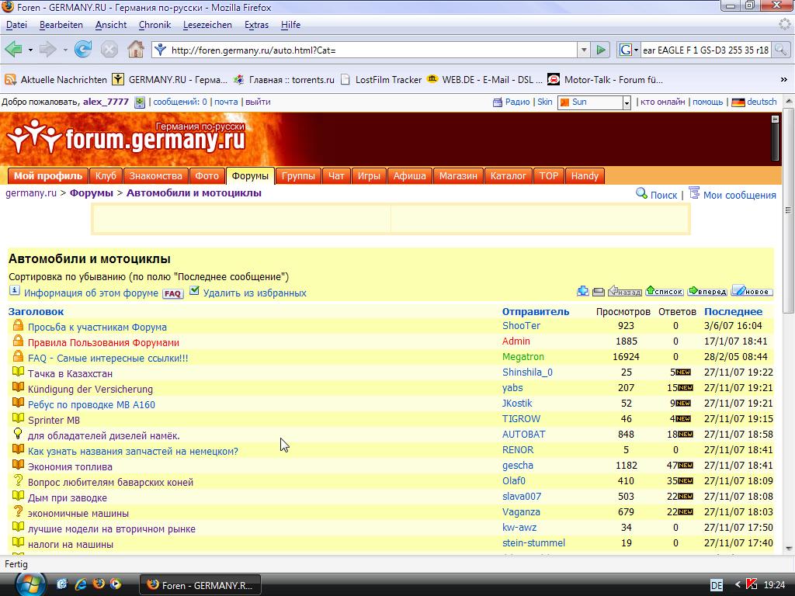Image resolution: width=795 pixels, height=596 pixels.
Task: Click the 'вперед' forward page icon button
Action: coord(707,291)
